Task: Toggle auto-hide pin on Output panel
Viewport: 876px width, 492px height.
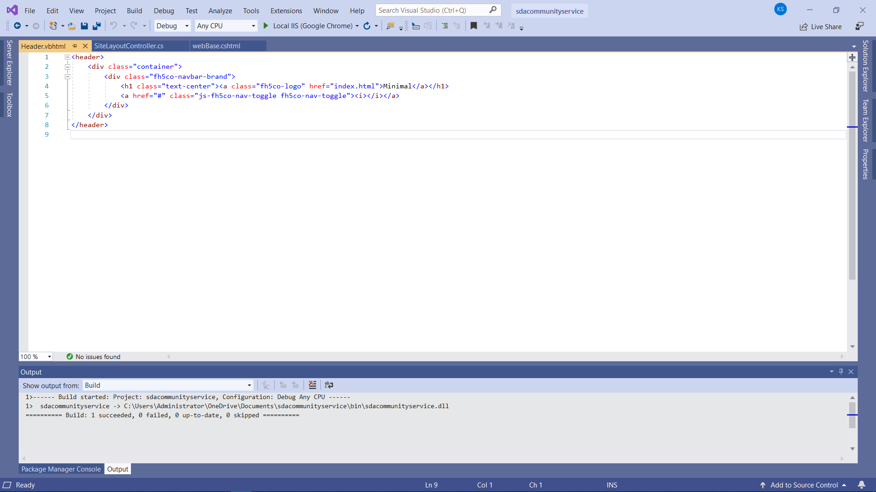Action: (841, 372)
